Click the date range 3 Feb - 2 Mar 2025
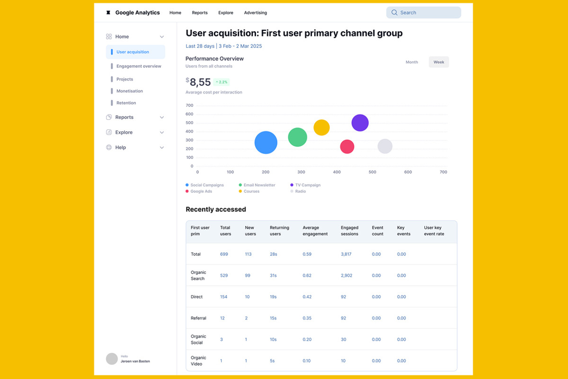Screen dimensions: 568x379 tap(240, 46)
